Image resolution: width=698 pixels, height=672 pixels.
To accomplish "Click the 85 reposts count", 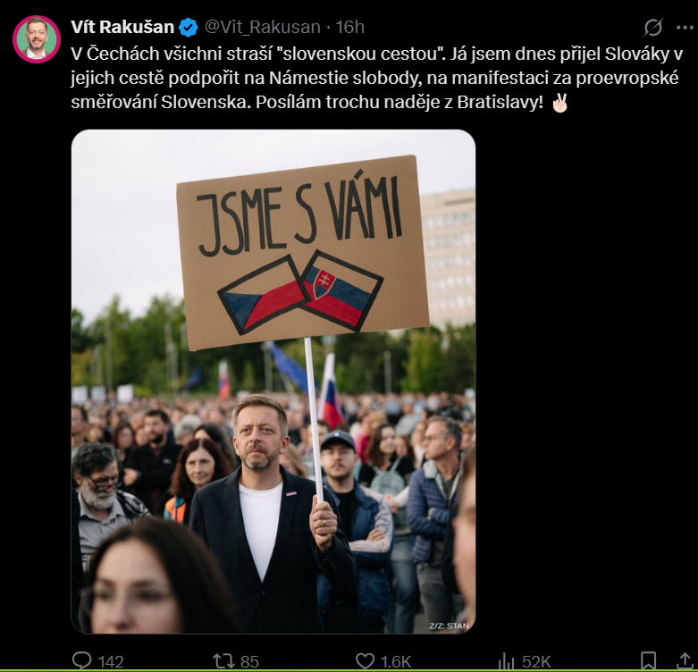I will [x=249, y=662].
